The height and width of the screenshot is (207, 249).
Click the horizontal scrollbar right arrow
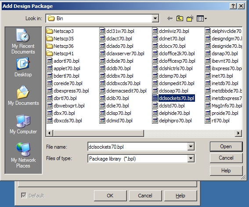pos(238,133)
